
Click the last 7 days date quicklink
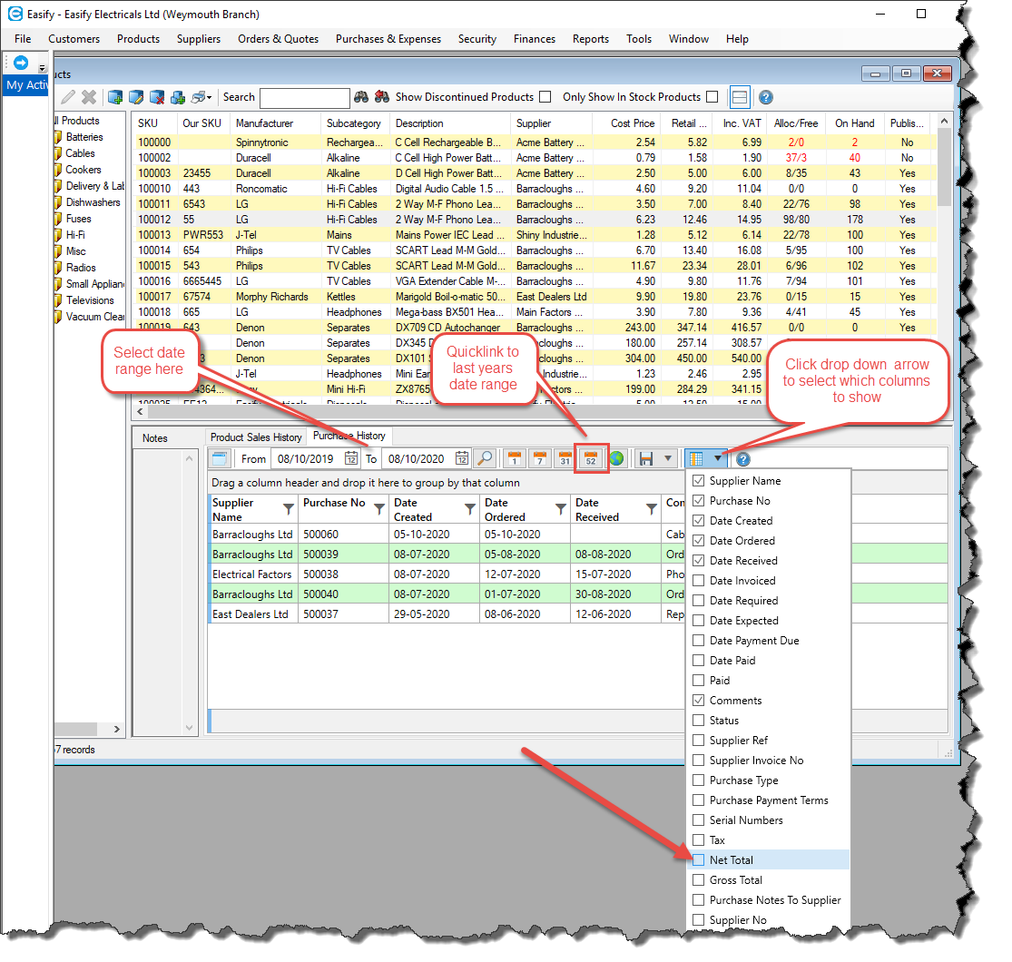[x=539, y=459]
